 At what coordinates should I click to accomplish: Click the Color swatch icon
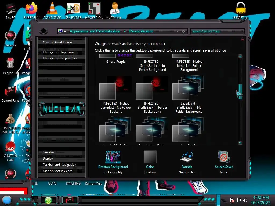click(150, 157)
